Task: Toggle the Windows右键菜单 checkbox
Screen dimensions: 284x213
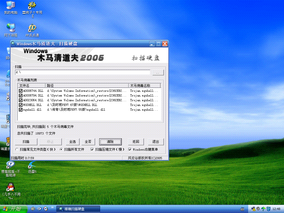Action: tap(130, 149)
